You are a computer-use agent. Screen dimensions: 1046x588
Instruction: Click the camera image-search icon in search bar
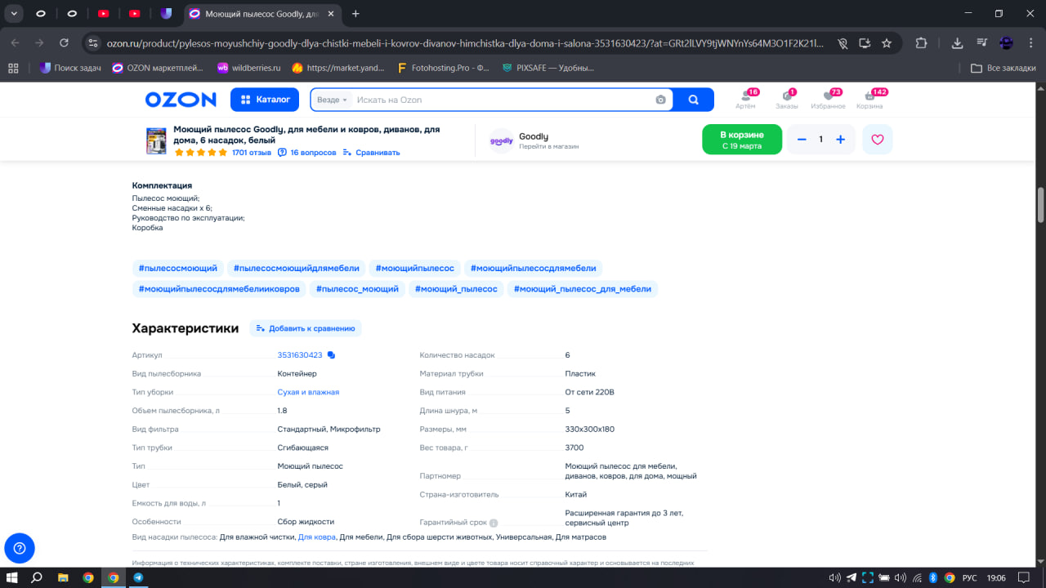click(x=660, y=100)
